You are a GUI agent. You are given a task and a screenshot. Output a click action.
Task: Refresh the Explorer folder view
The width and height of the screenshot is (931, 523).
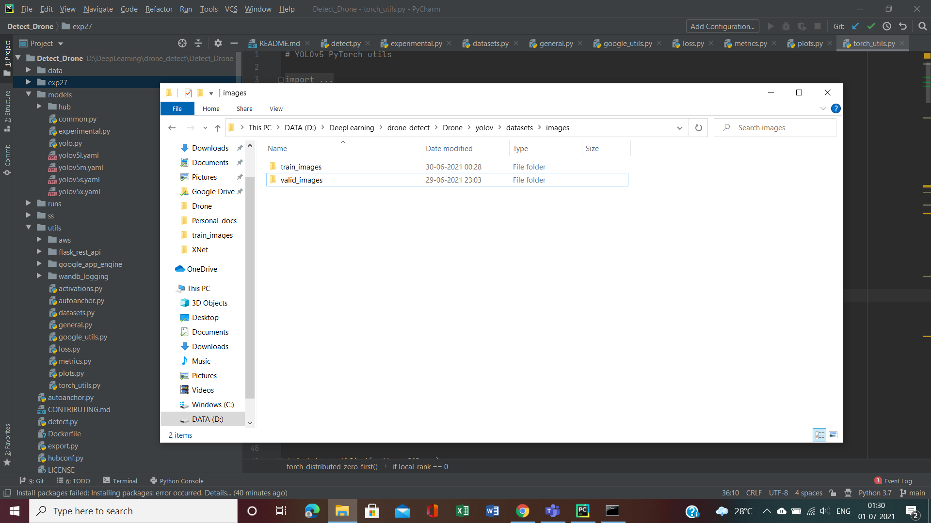click(698, 128)
